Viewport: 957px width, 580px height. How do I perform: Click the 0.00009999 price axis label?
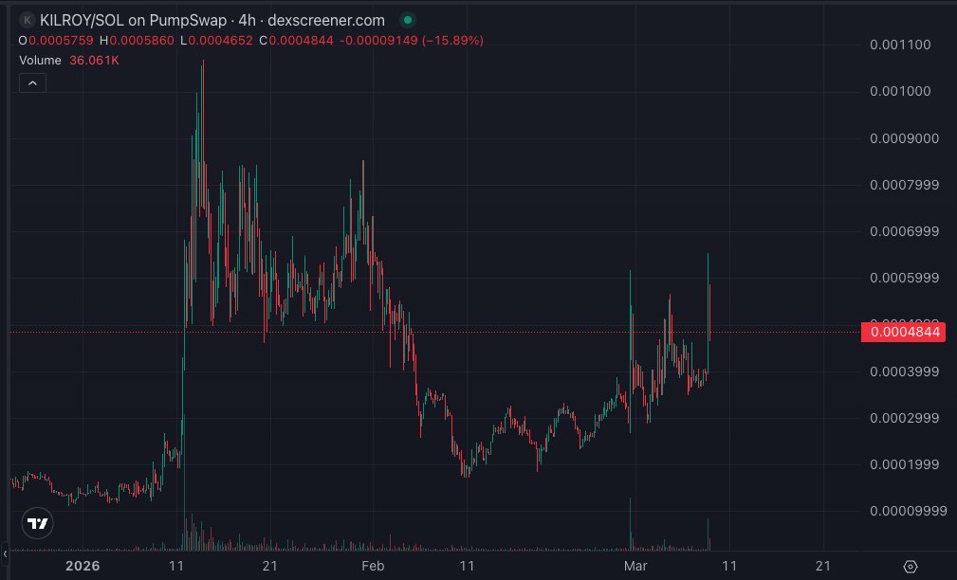[909, 511]
